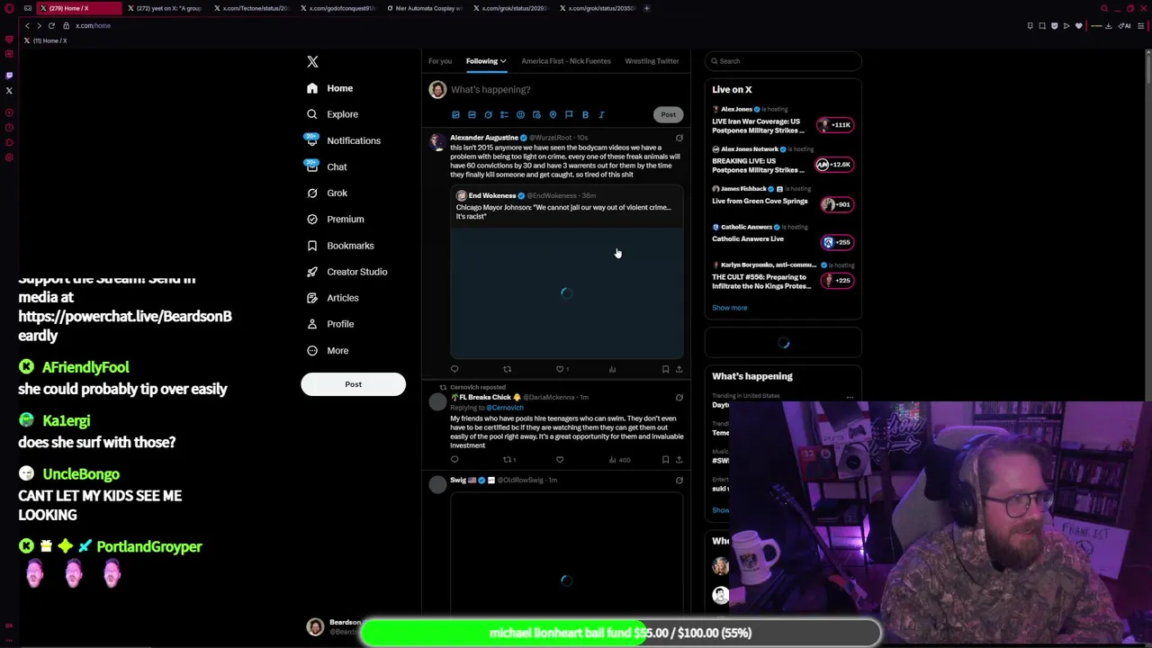
Task: Open Grok enhance in the post composer
Action: click(x=488, y=115)
